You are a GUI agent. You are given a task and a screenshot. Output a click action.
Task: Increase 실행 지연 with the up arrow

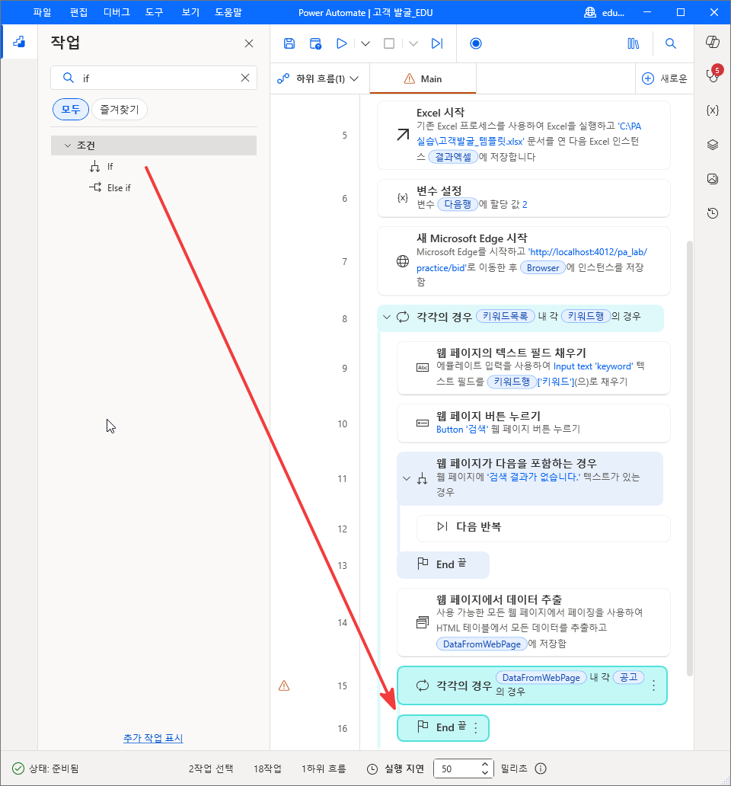pyautogui.click(x=484, y=764)
